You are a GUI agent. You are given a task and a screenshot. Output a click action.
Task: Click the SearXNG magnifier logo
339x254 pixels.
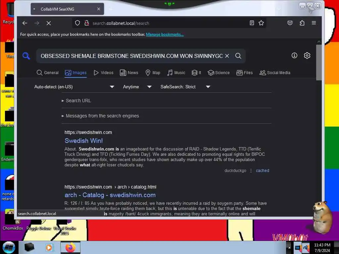pyautogui.click(x=26, y=56)
